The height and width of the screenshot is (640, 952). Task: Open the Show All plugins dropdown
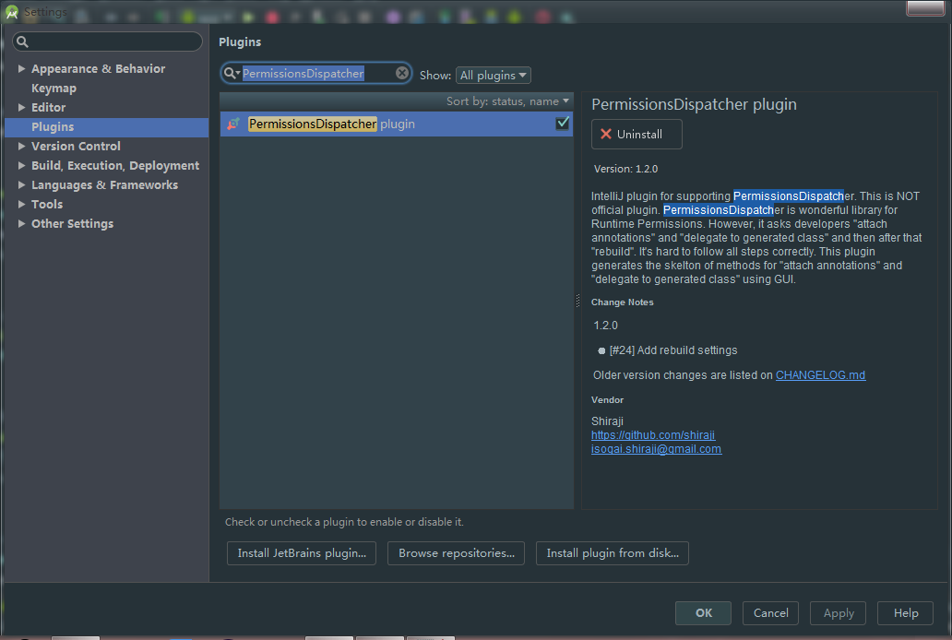494,76
